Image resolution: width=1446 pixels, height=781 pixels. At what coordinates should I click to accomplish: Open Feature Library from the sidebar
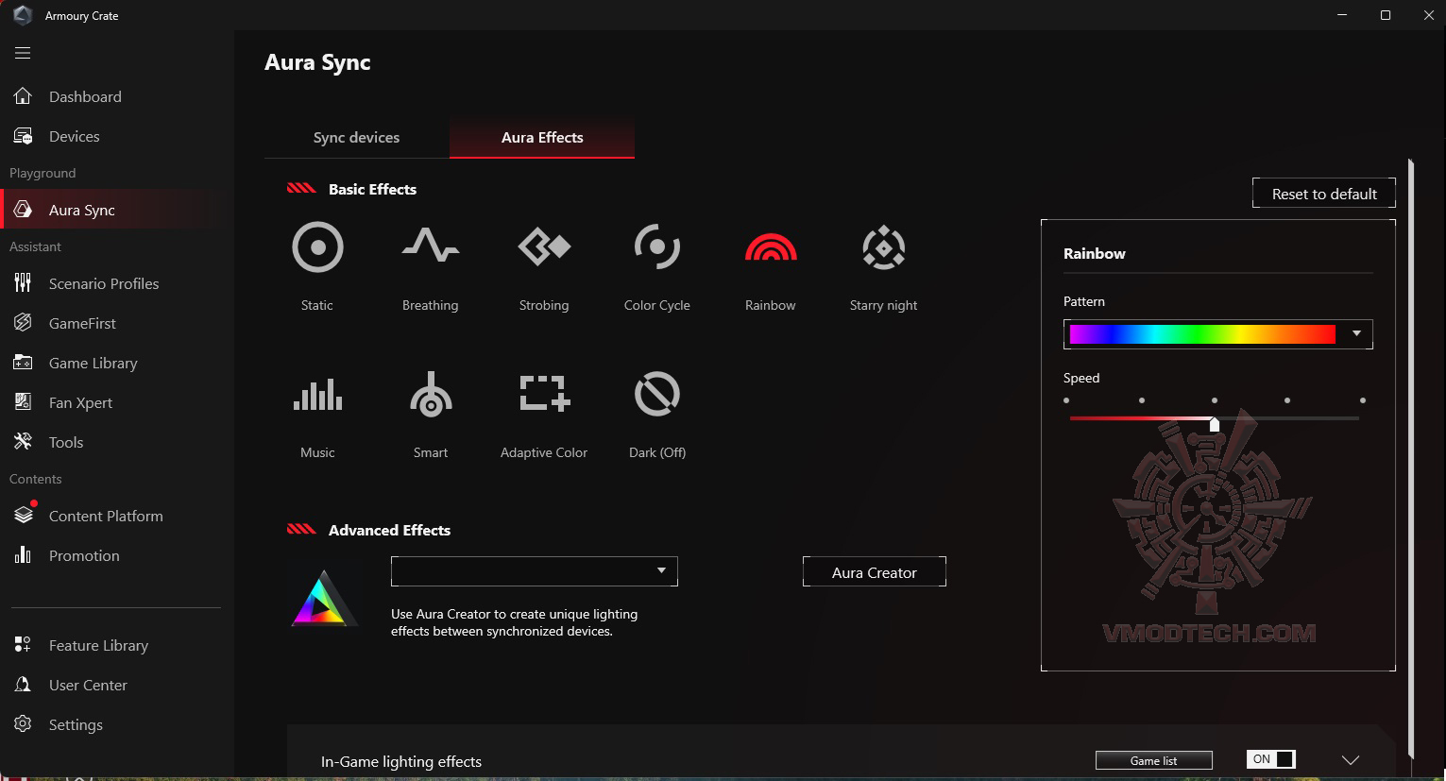click(x=98, y=645)
